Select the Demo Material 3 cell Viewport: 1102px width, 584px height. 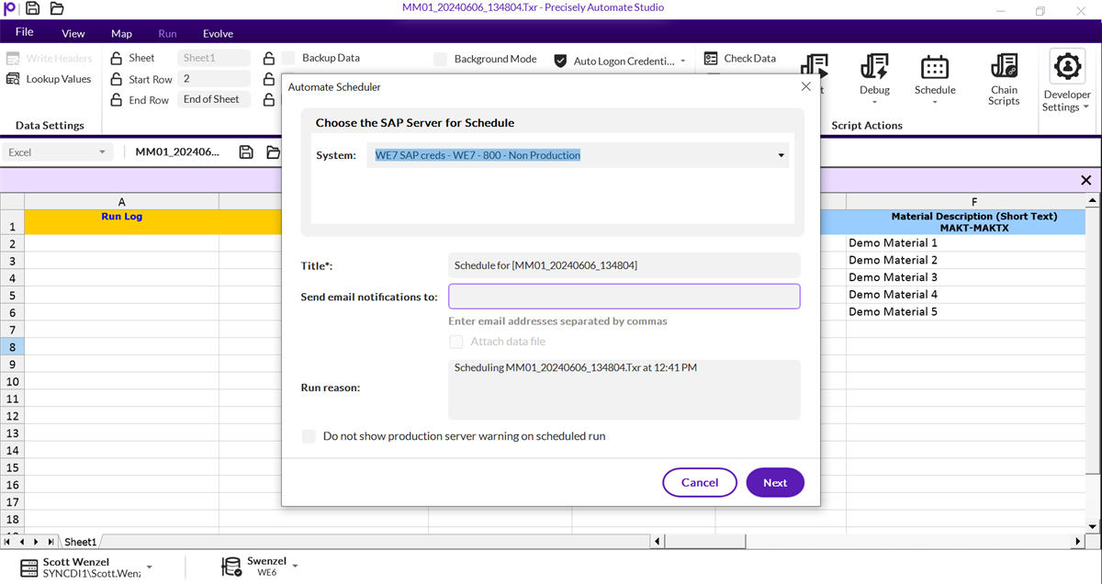(x=966, y=277)
